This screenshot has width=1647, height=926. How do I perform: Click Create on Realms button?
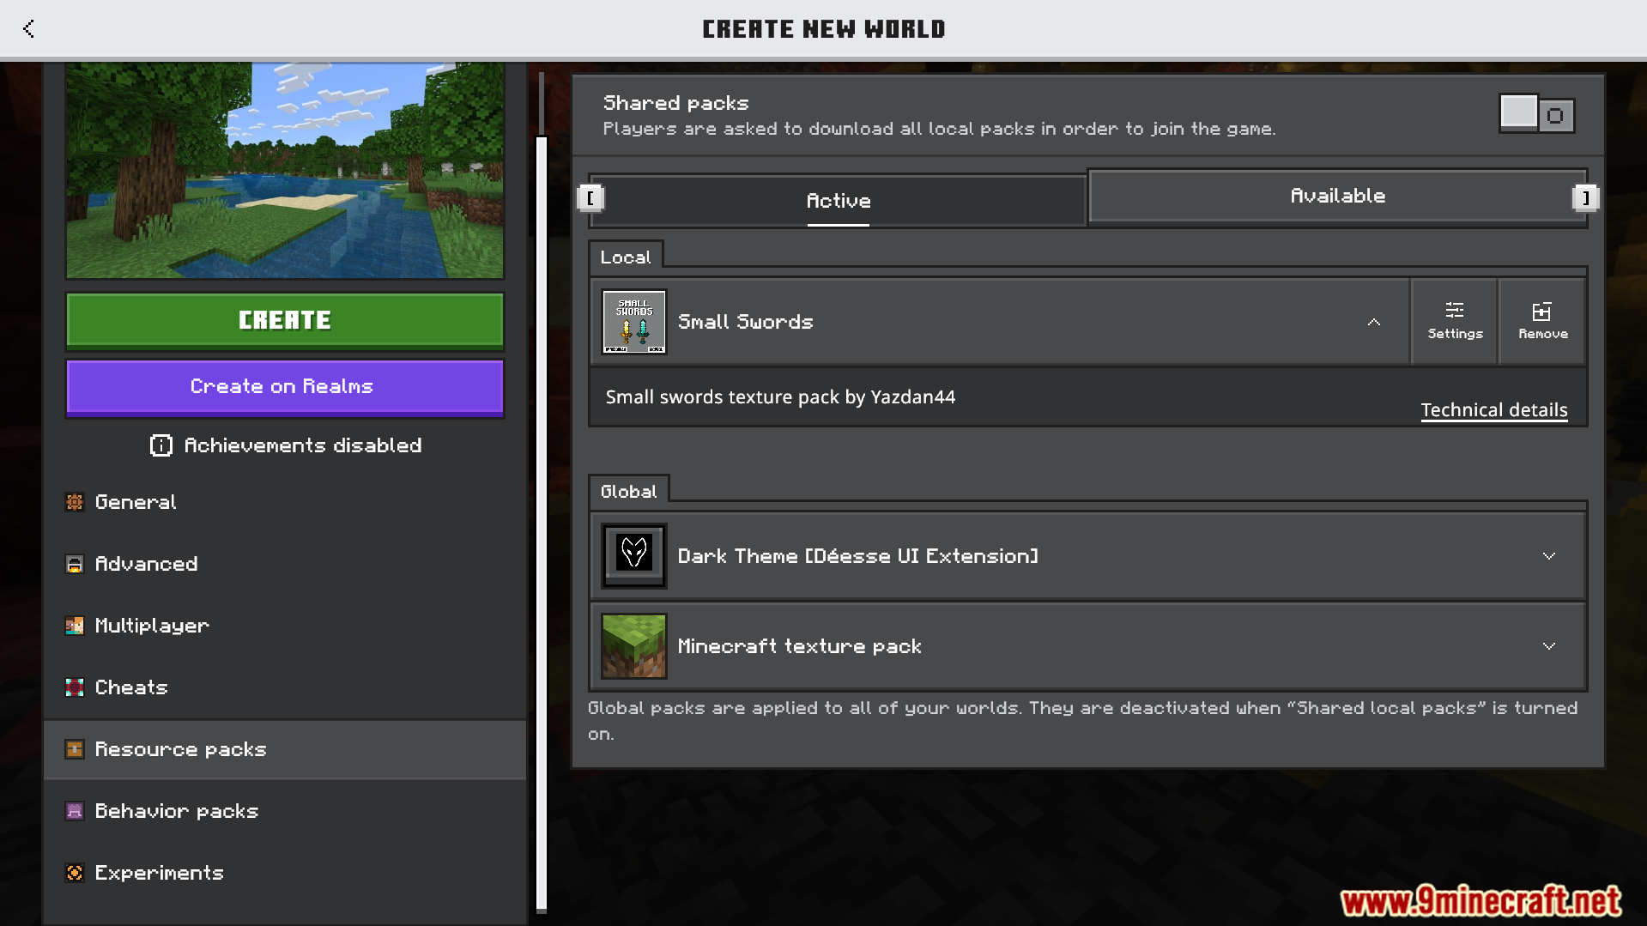[x=285, y=387]
